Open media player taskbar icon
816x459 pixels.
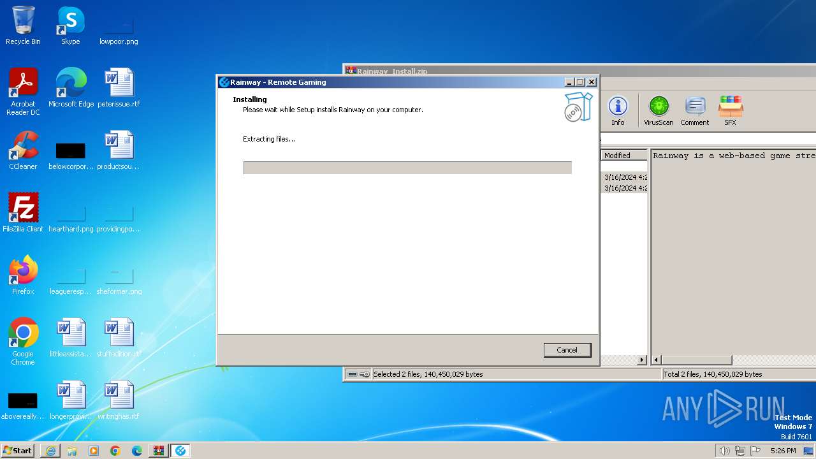point(94,451)
